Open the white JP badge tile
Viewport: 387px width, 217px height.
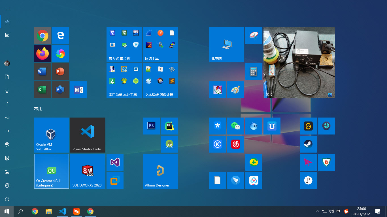click(x=308, y=180)
